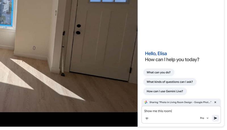Click the lower door knob hole
Image resolution: width=227 pixels, height=130 pixels.
coord(78,33)
